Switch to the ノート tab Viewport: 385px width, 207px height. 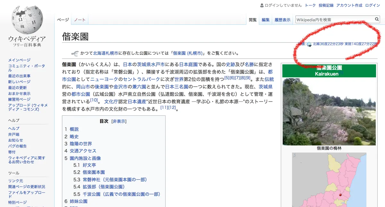coord(79,19)
